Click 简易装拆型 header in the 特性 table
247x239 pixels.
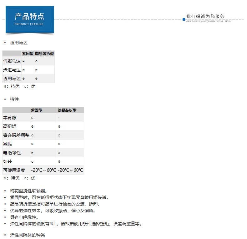[x=67, y=110]
